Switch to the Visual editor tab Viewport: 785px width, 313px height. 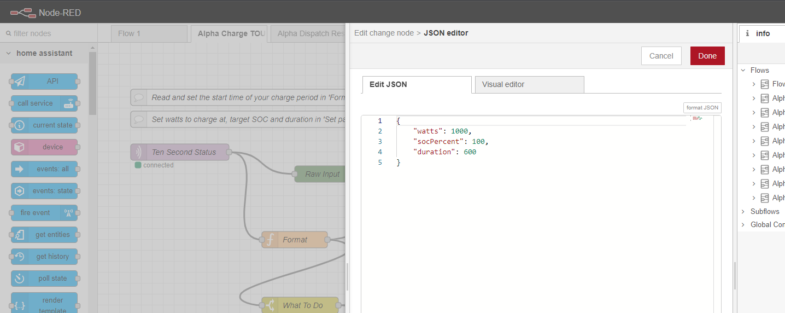coord(529,85)
